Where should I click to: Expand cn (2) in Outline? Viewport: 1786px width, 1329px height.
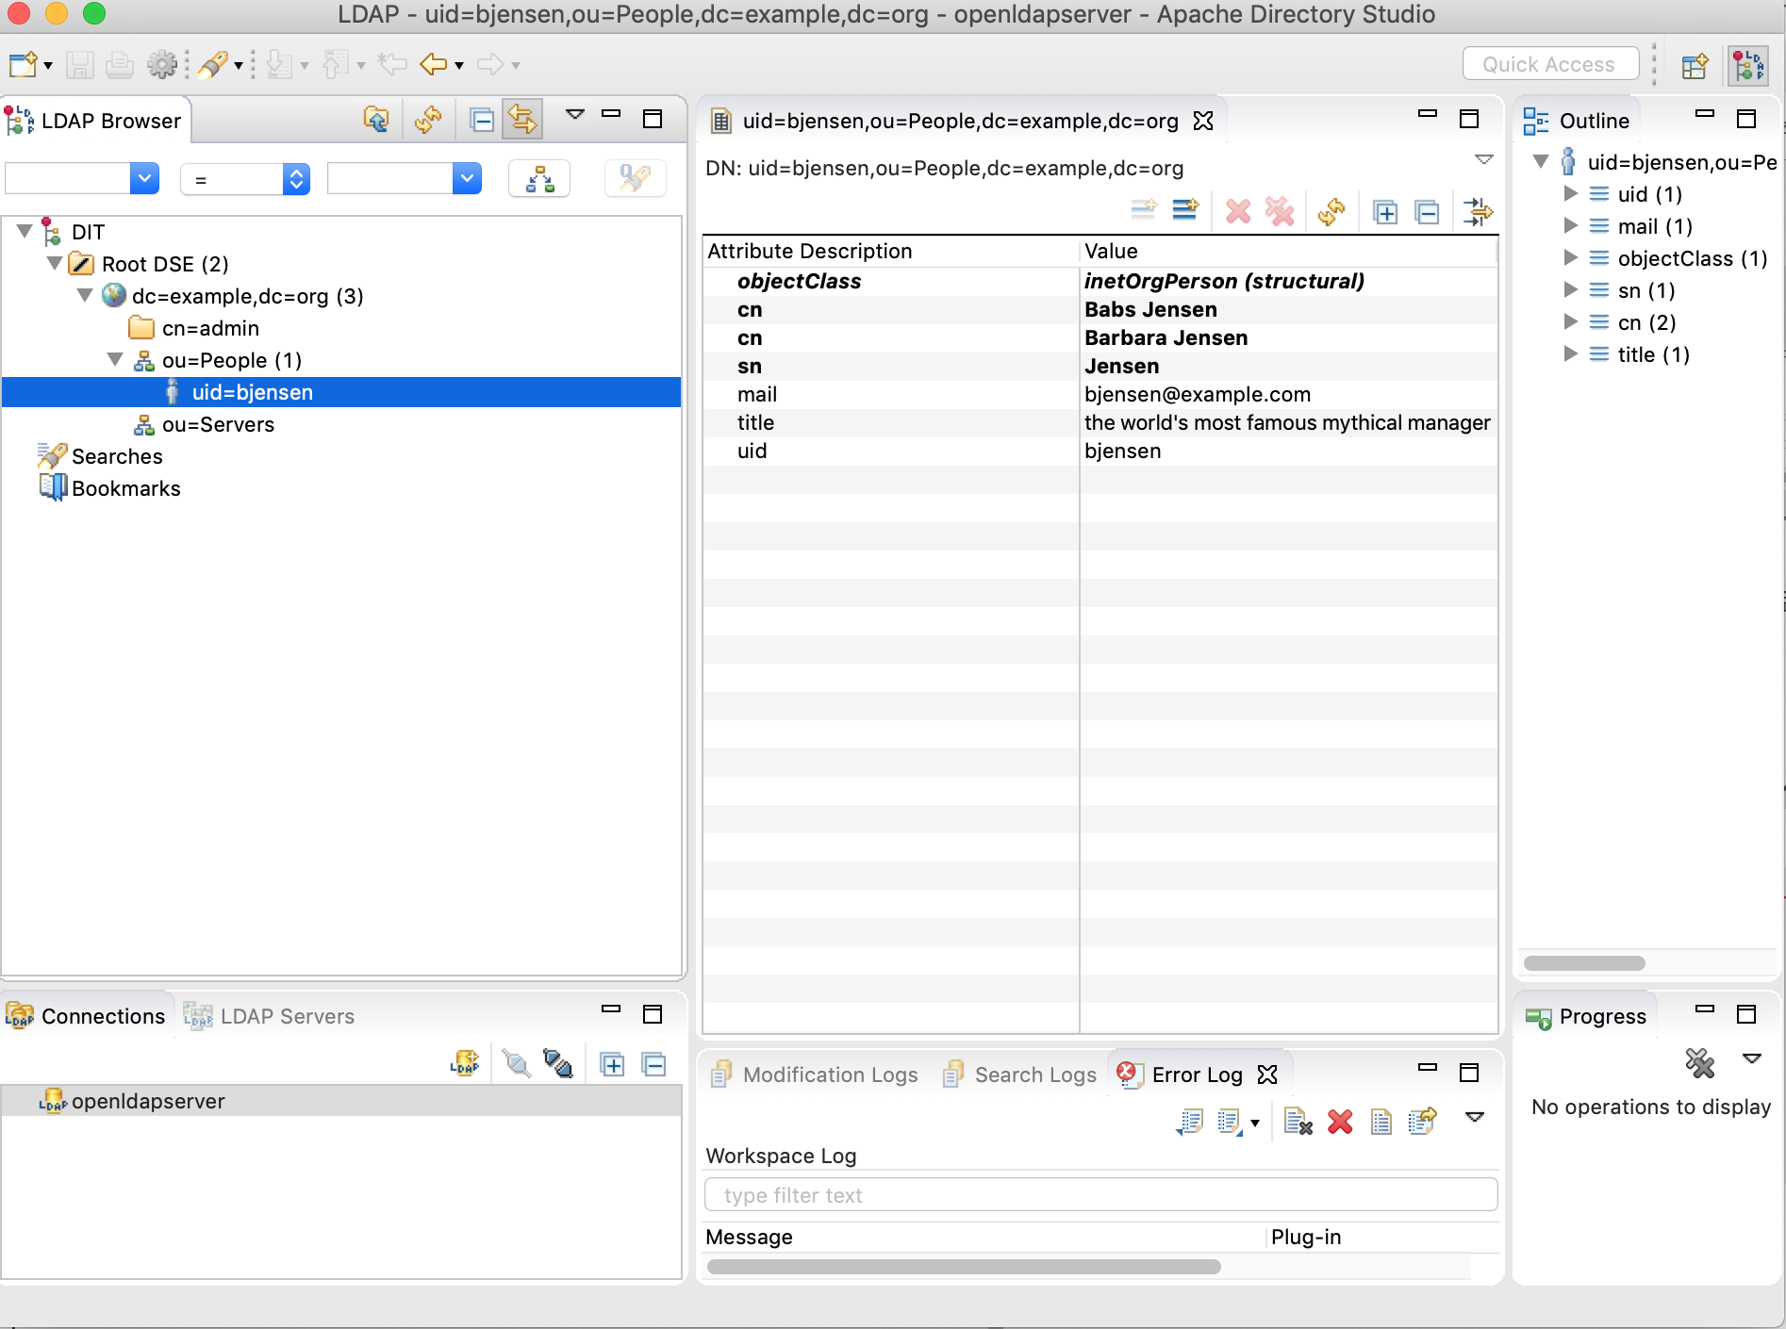pos(1570,321)
